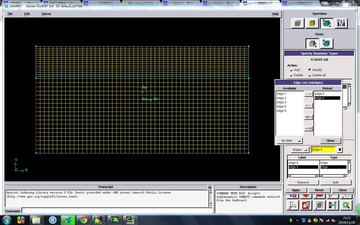360x225 pixels.
Task: Open the Help menu
Action: point(275,14)
